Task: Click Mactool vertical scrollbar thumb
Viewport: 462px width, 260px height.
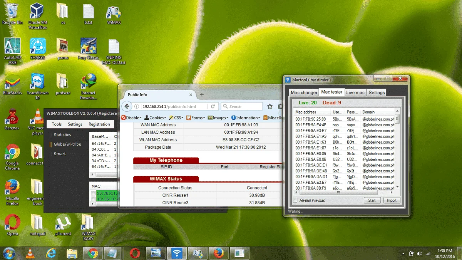Action: [397, 119]
